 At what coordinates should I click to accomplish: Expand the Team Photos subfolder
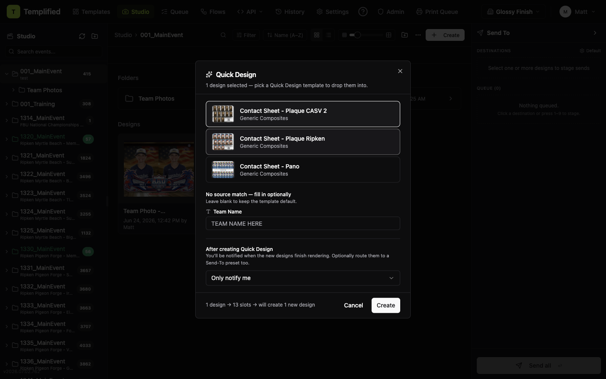click(13, 90)
